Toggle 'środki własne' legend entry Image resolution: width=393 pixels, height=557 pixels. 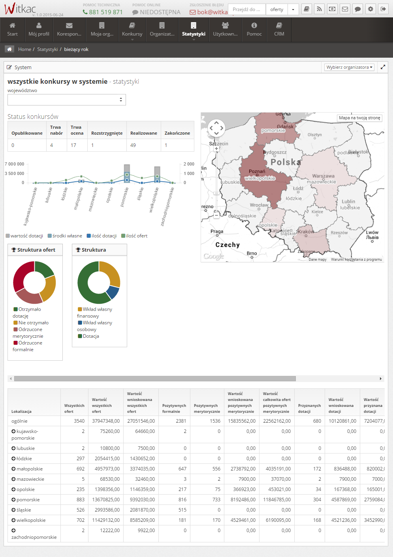(x=65, y=236)
